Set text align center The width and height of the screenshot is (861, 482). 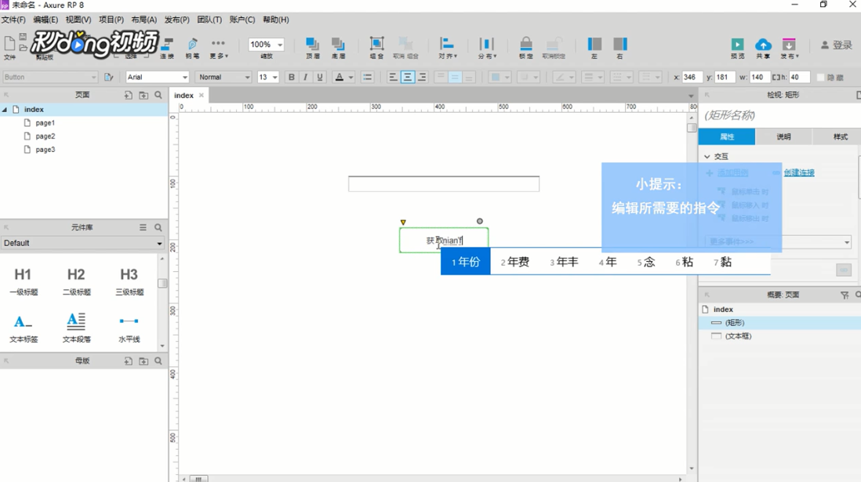click(408, 78)
